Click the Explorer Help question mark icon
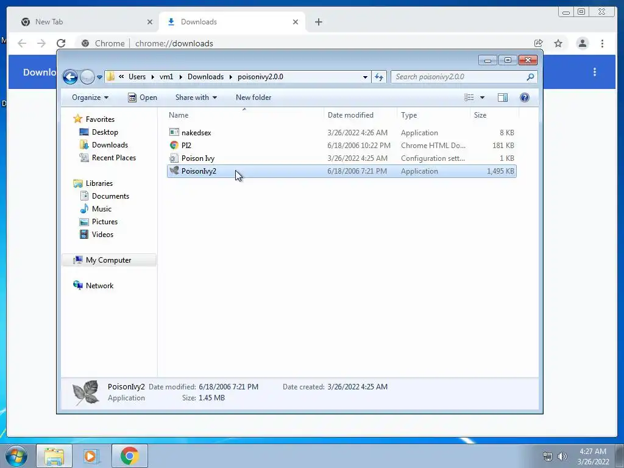The image size is (624, 468). [x=525, y=97]
